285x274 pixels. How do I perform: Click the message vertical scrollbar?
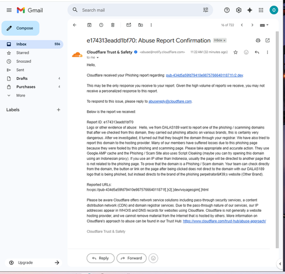[x=277, y=140]
